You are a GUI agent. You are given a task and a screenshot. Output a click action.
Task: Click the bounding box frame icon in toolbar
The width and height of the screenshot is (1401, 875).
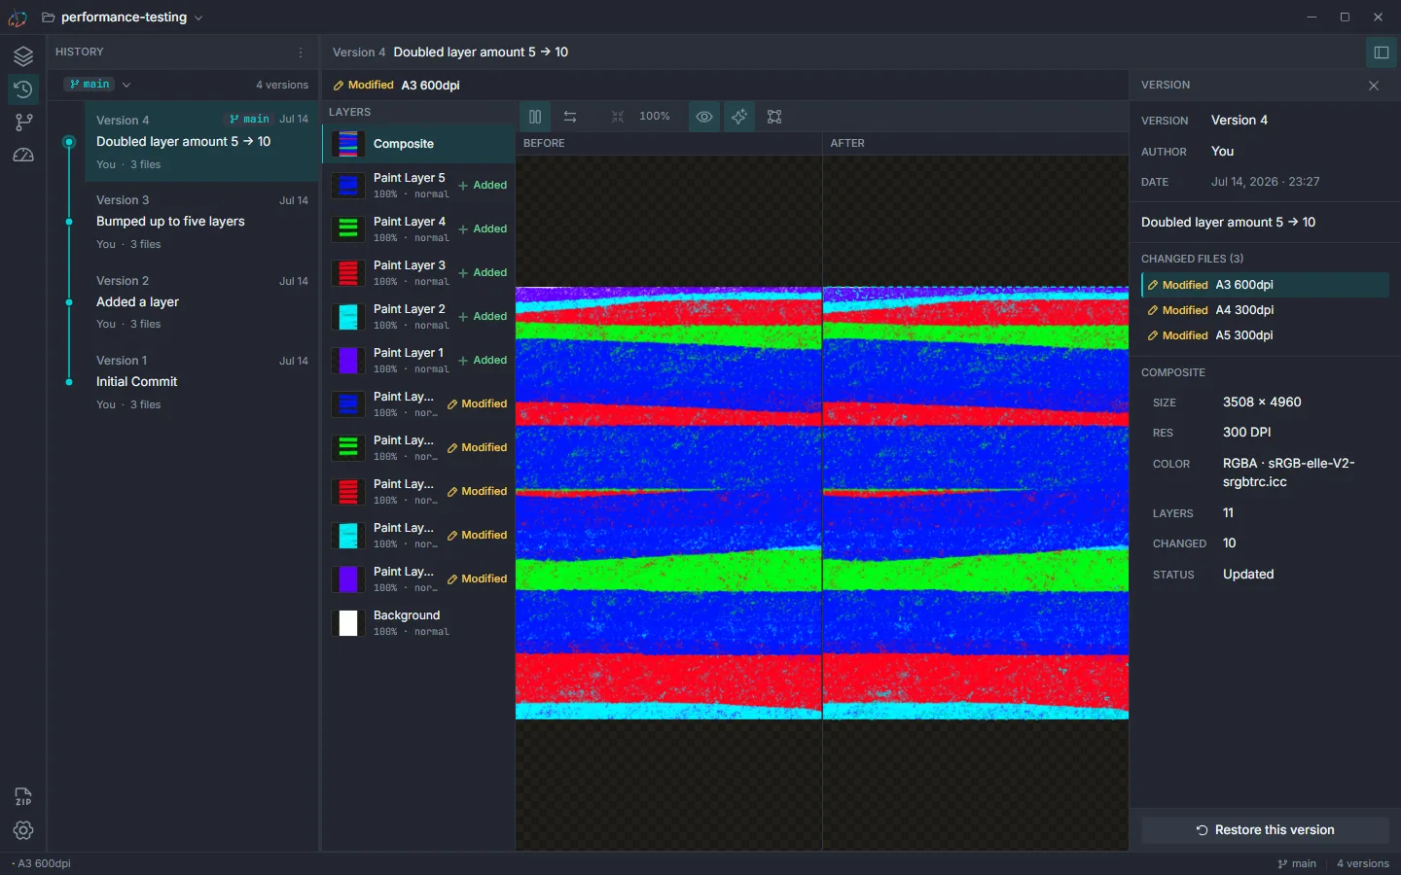pos(774,117)
